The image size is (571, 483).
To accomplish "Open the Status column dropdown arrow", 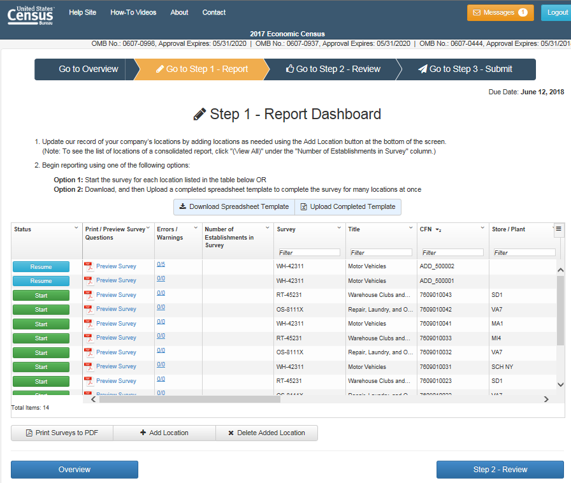I will pos(76,227).
